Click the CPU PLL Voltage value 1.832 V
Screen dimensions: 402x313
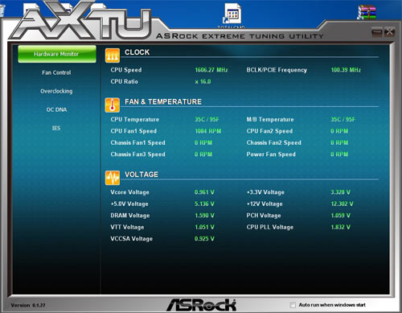pyautogui.click(x=340, y=227)
